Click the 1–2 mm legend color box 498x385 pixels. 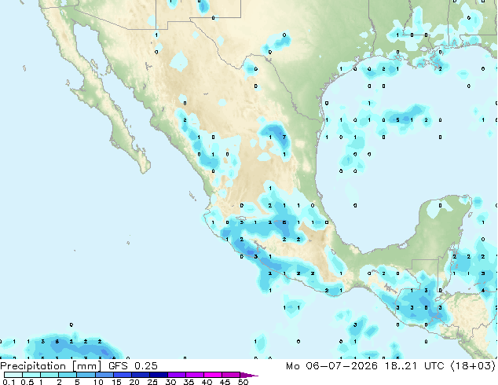(x=49, y=375)
